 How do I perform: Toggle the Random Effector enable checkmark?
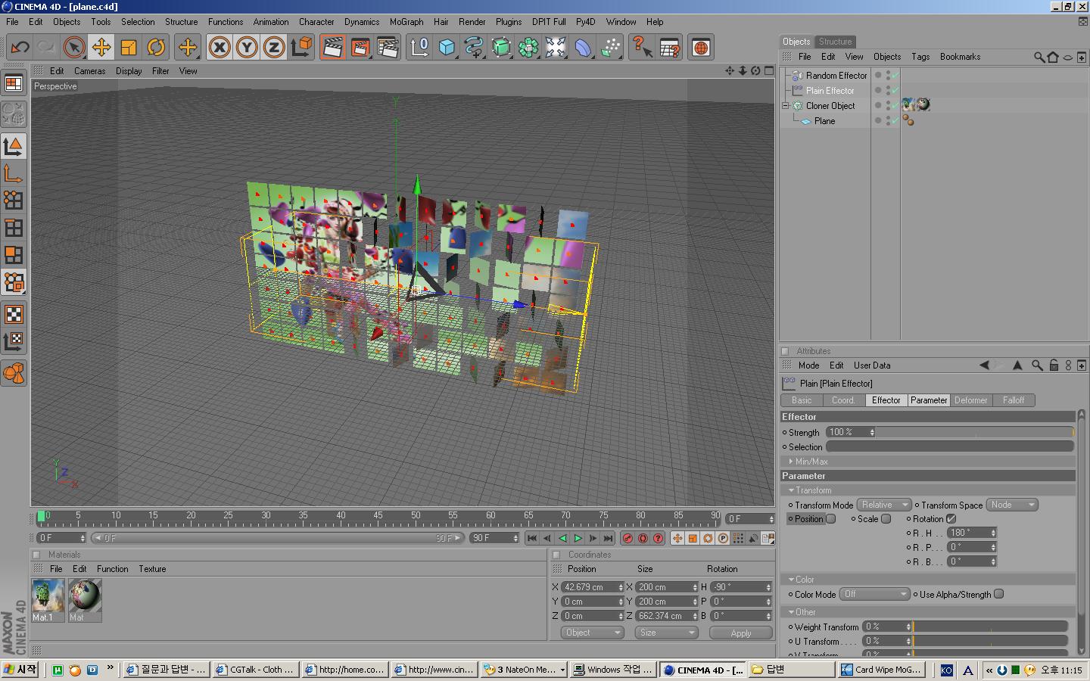tap(895, 75)
